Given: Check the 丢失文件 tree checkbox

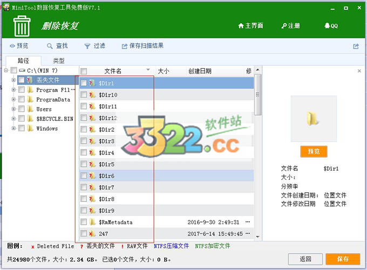Looking at the screenshot, I should click(x=21, y=80).
